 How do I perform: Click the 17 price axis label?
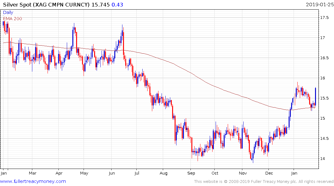tap(323, 38)
